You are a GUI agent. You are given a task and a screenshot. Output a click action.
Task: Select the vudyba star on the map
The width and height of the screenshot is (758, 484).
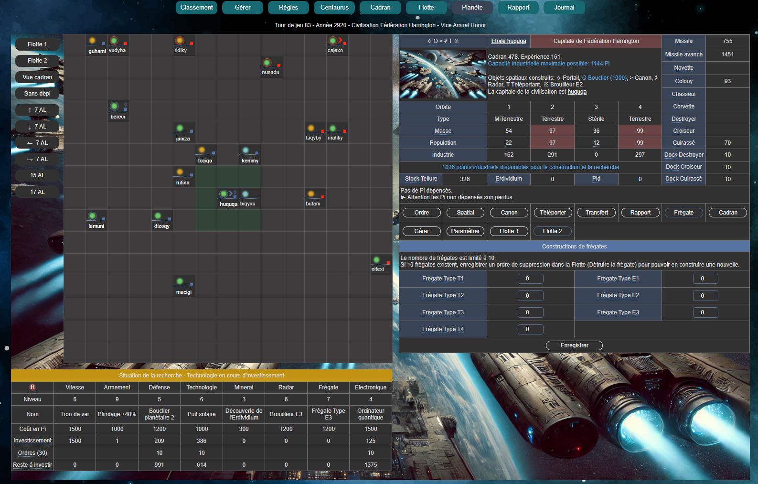click(x=114, y=41)
